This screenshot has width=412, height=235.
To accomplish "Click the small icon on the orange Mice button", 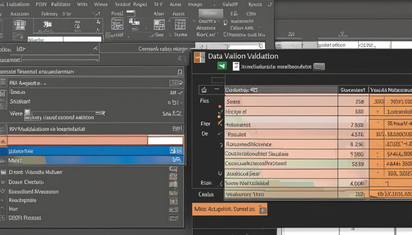I will point(262,209).
